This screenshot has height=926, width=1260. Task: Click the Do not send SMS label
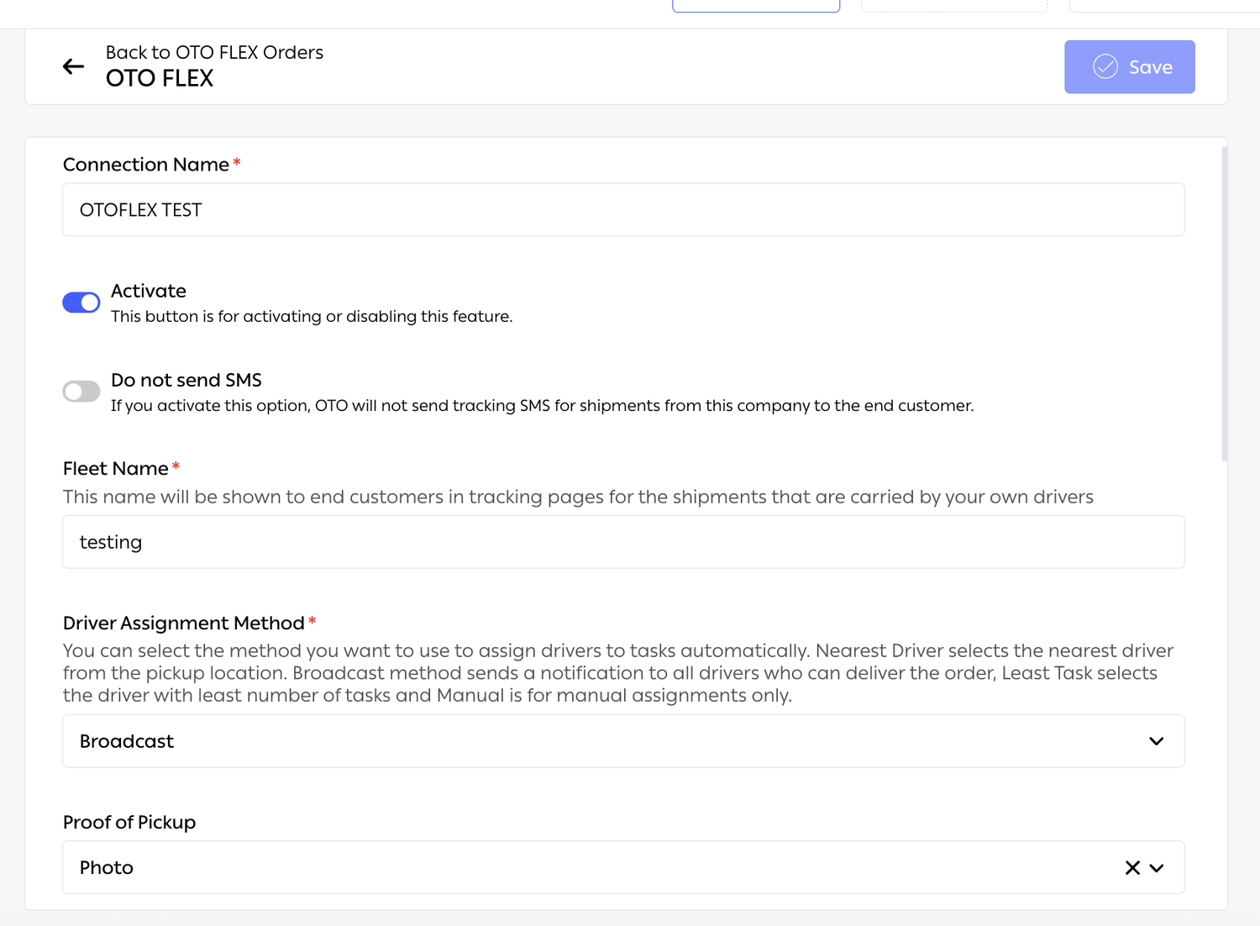coord(186,380)
